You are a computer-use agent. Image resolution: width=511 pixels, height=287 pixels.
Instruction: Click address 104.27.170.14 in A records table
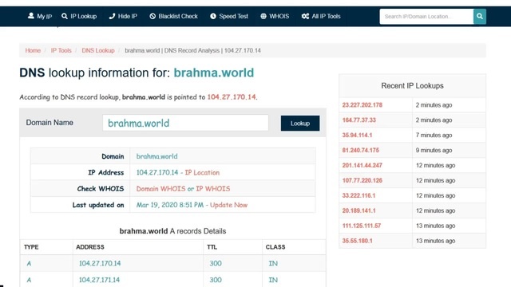click(x=100, y=263)
